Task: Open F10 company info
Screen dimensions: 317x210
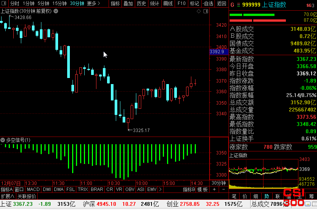Action: tap(181, 3)
